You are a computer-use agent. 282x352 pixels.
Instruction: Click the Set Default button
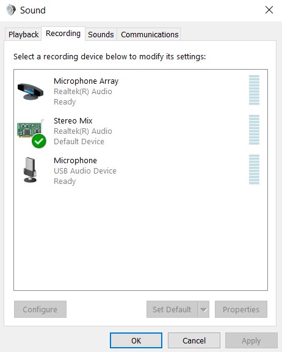click(172, 309)
